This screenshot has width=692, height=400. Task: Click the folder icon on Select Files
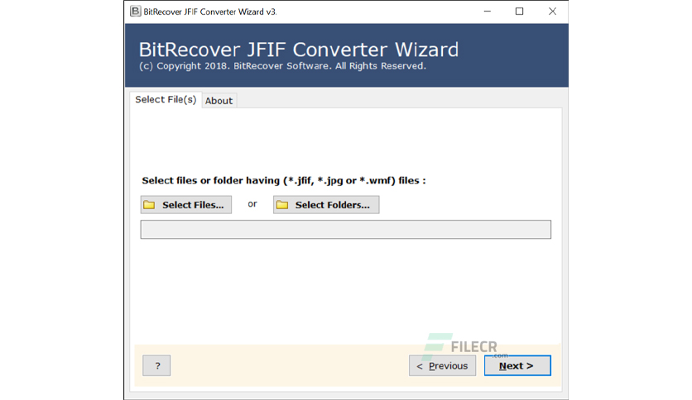point(149,205)
